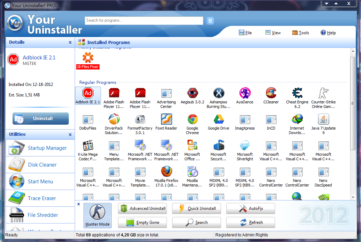The width and height of the screenshot is (361, 242).
Task: Close the Utilities panel
Action: click(70, 134)
